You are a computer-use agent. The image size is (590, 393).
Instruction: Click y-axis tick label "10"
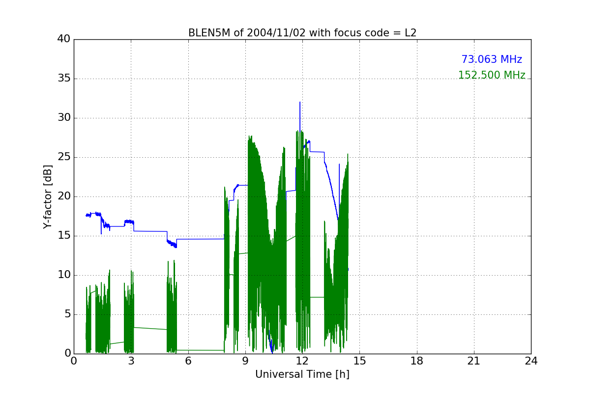tap(63, 275)
